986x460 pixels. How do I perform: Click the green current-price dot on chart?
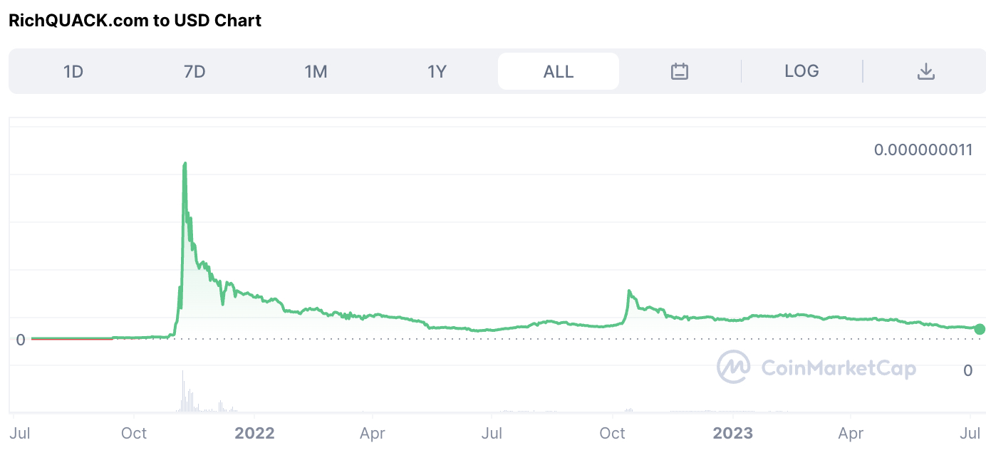point(980,328)
